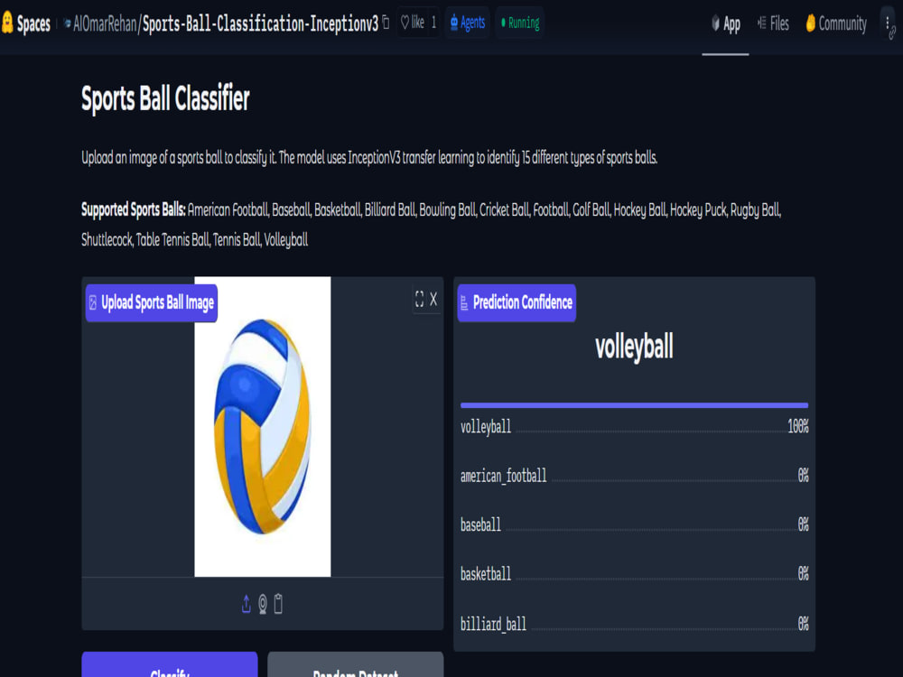Click the Upload Sports Ball Image label
Screen dimensions: 903x677
(152, 302)
